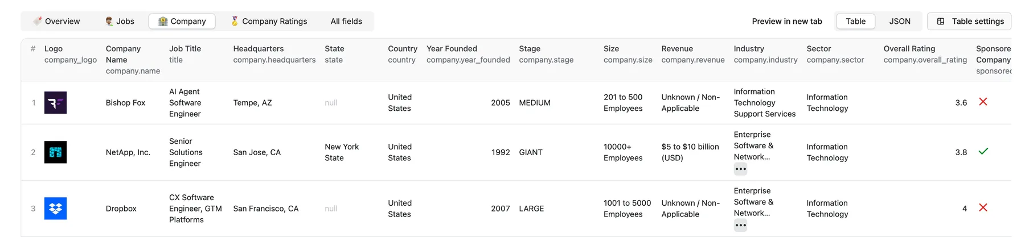
Task: Click the Table settings grid icon
Action: (941, 22)
